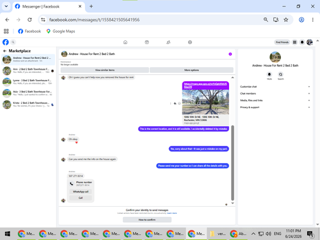
Task: Open the Andrew - House For Rent conversation
Action: coord(28,60)
